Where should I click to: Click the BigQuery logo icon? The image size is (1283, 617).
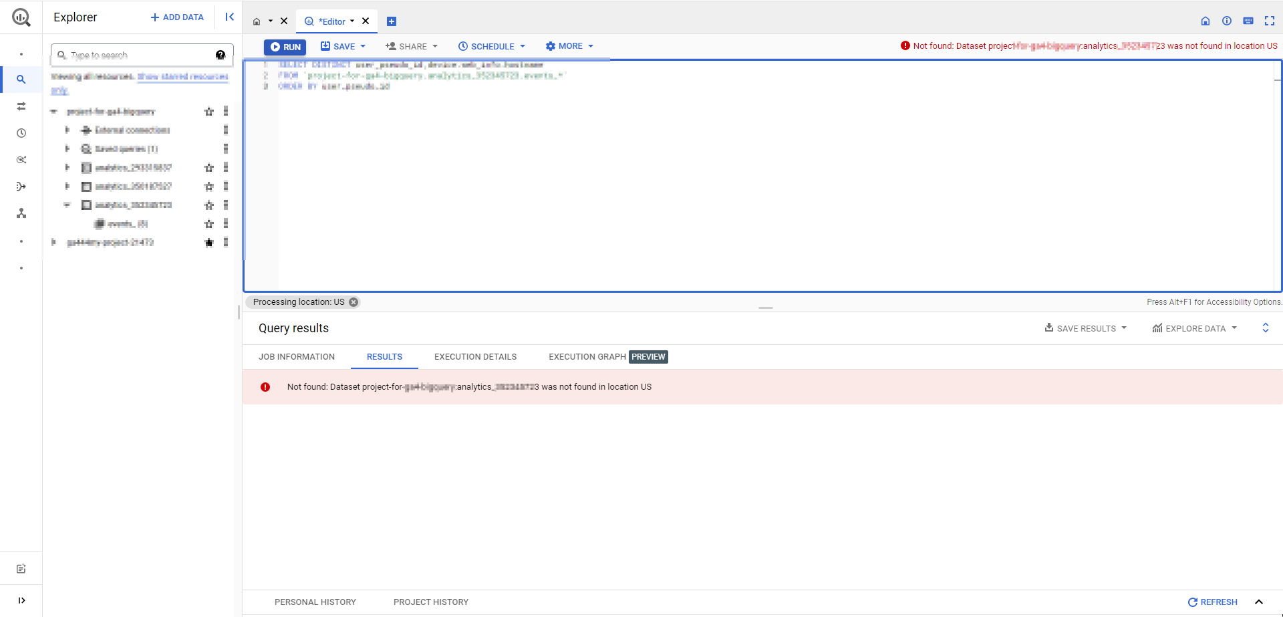coord(21,17)
